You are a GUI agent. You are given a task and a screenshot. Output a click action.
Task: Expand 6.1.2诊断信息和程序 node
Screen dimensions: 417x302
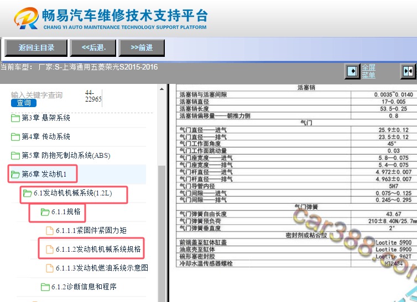point(84,287)
